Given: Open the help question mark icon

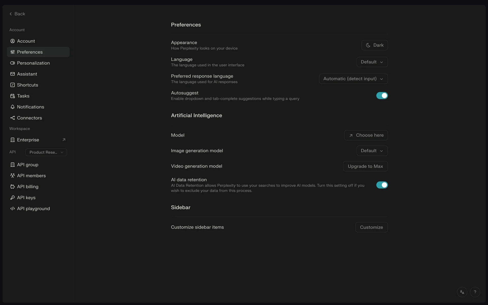Looking at the screenshot, I should click(475, 292).
